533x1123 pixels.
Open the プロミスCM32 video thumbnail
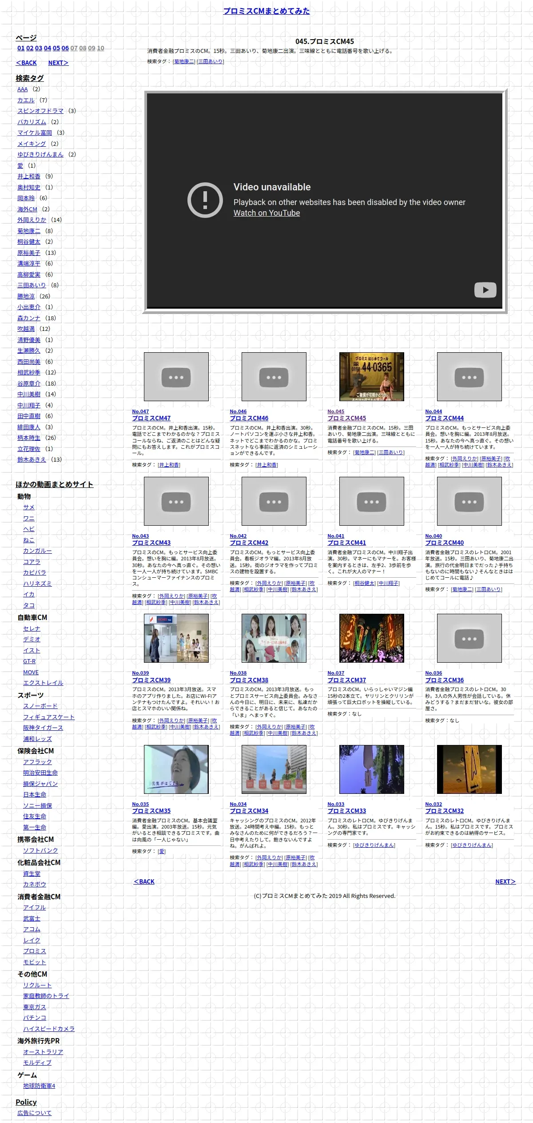(x=469, y=769)
